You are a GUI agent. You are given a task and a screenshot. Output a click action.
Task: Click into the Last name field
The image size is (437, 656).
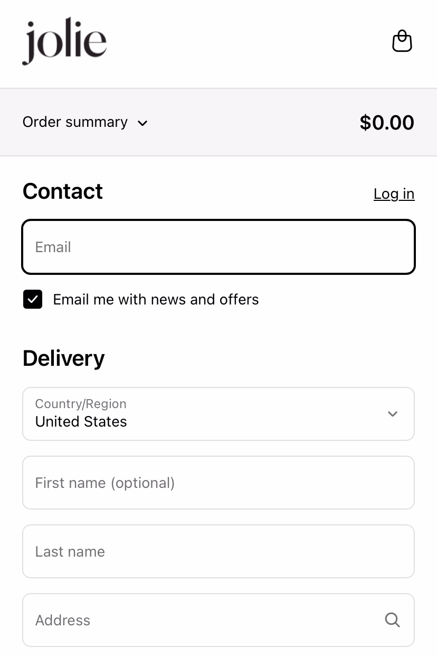click(218, 551)
